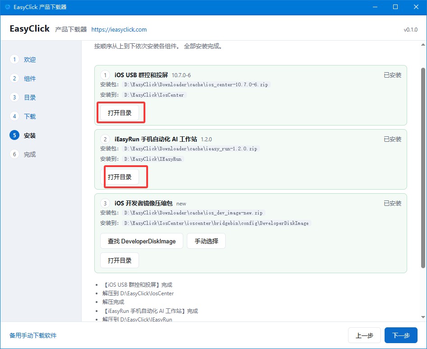Image resolution: width=427 pixels, height=349 pixels.
Task: Open directory for iEasyRun 手机自动化 AI 工作站
Action: coord(120,177)
